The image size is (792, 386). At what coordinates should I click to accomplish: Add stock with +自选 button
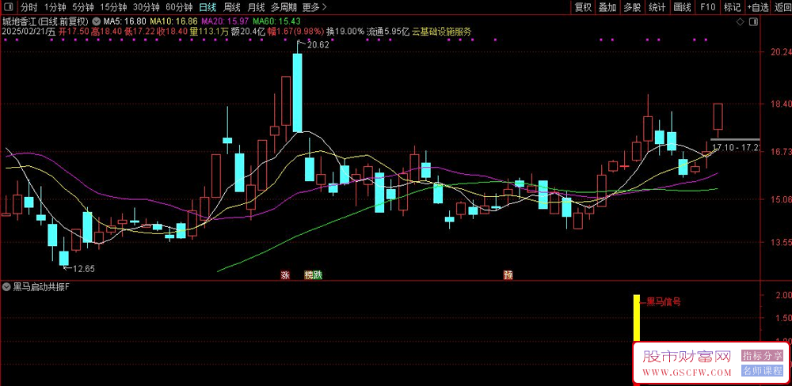758,7
